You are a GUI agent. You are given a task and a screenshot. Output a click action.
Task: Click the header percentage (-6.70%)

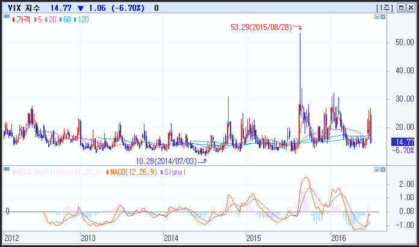[x=128, y=8]
